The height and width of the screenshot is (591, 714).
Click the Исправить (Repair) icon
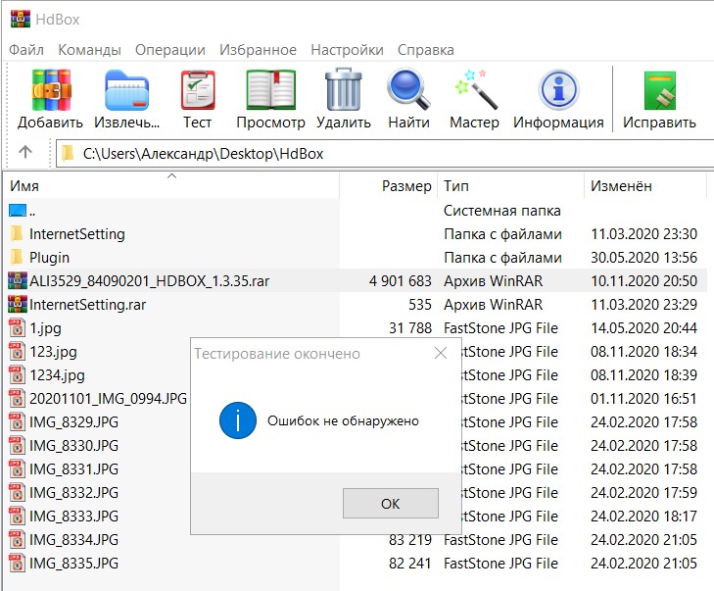pos(660,90)
